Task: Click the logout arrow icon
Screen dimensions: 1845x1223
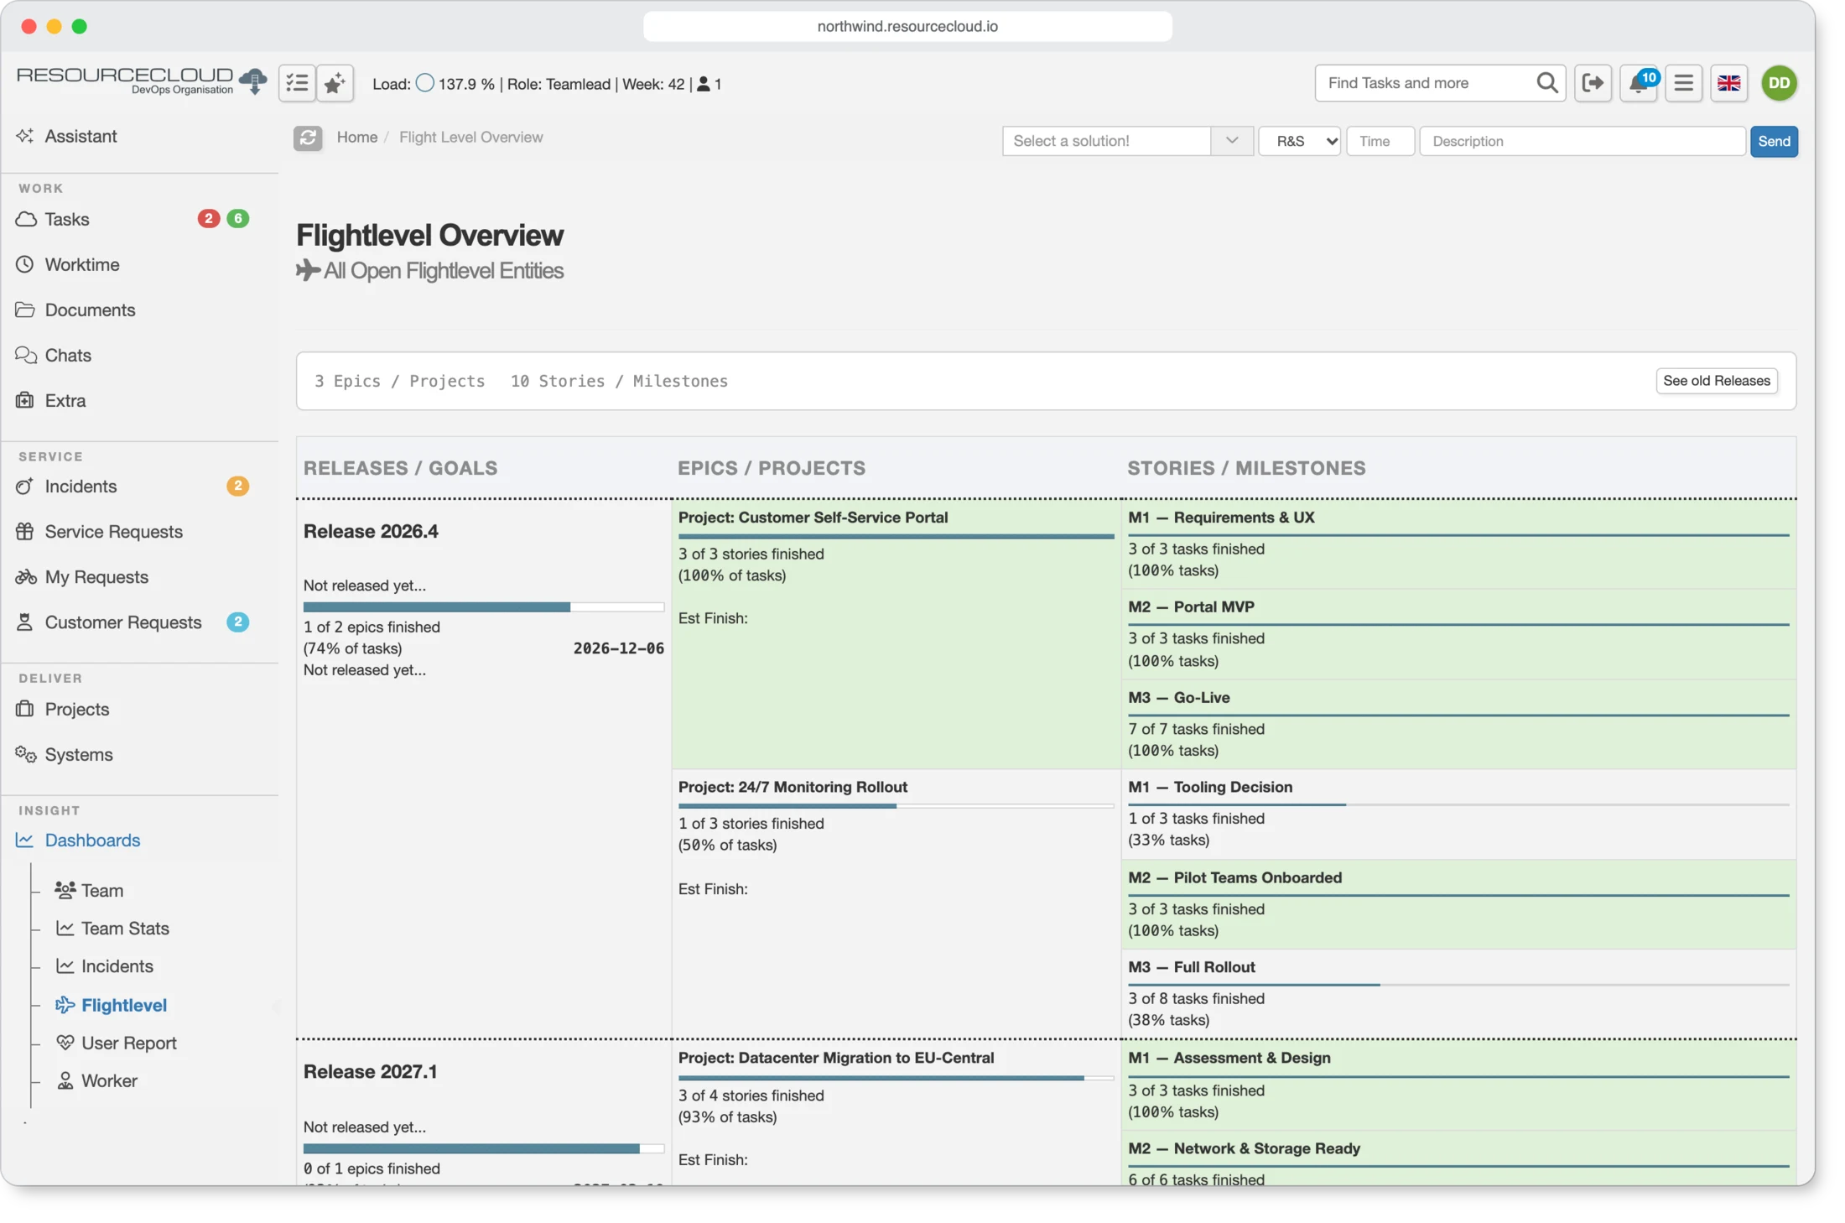Action: point(1593,83)
